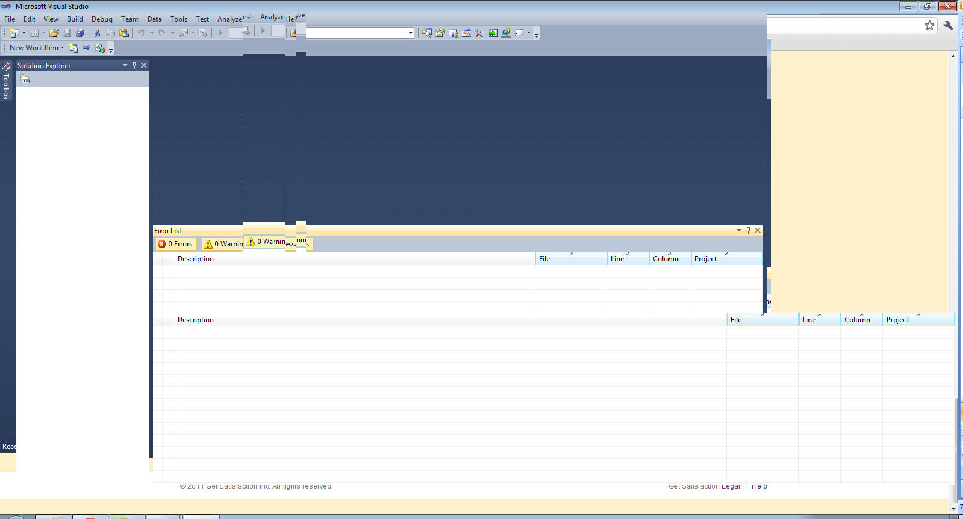Viewport: 963px width, 519px height.
Task: Open the Data menu
Action: (155, 19)
